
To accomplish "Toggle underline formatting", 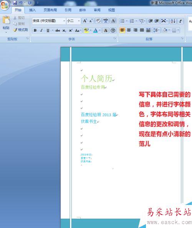I will pyautogui.click(x=48, y=30).
